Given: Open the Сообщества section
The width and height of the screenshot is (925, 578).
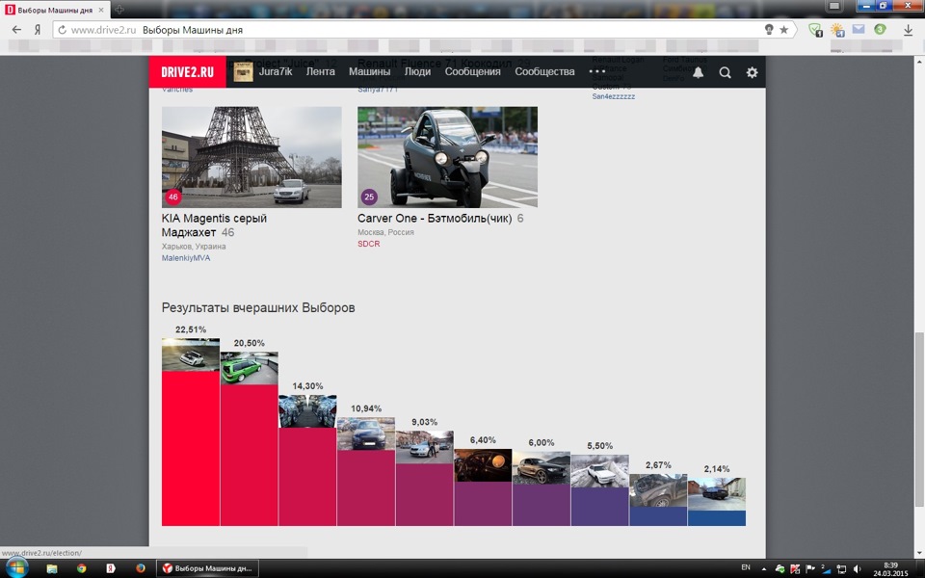Looking at the screenshot, I should point(544,71).
